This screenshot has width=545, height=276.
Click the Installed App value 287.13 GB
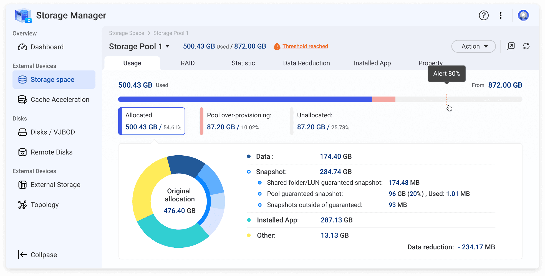(337, 220)
